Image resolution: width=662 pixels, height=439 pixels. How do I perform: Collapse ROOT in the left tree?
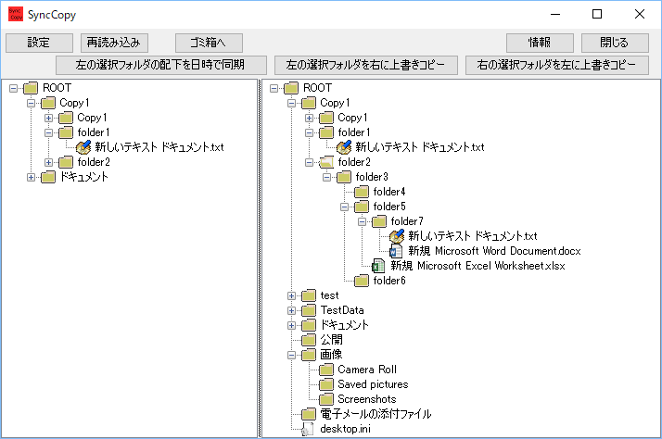14,88
